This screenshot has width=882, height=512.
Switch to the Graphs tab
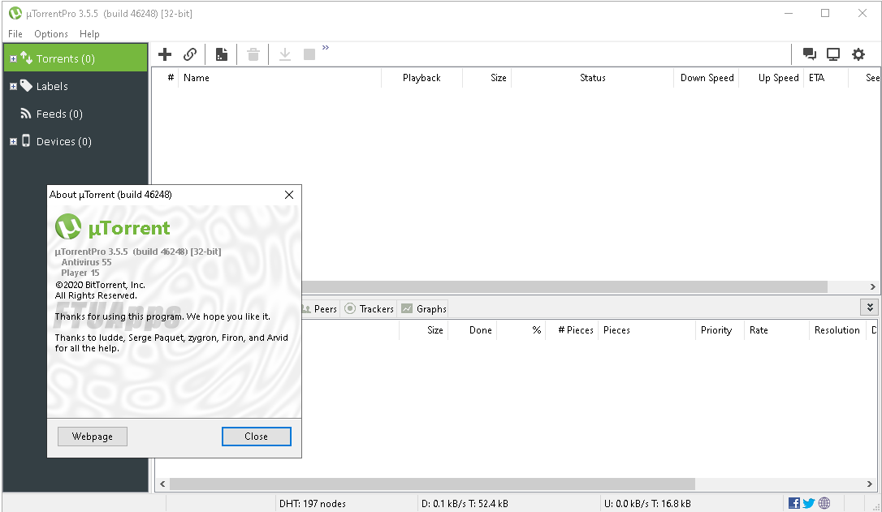(424, 308)
